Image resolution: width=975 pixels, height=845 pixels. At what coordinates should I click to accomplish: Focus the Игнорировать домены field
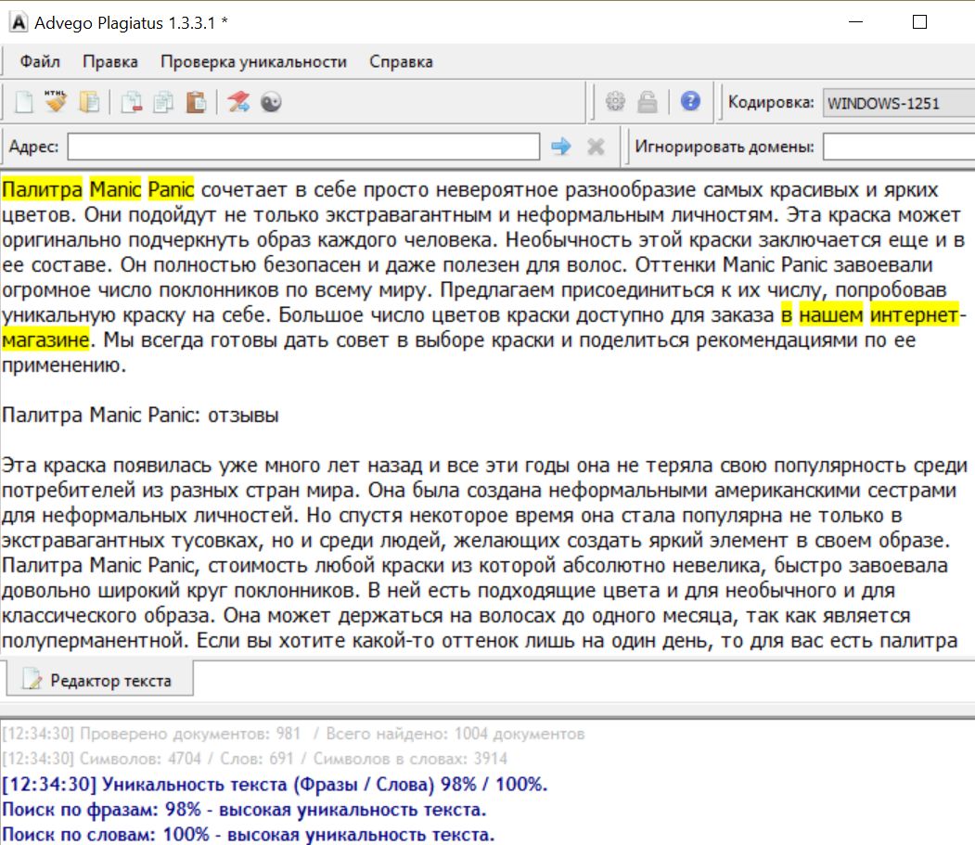(x=899, y=147)
